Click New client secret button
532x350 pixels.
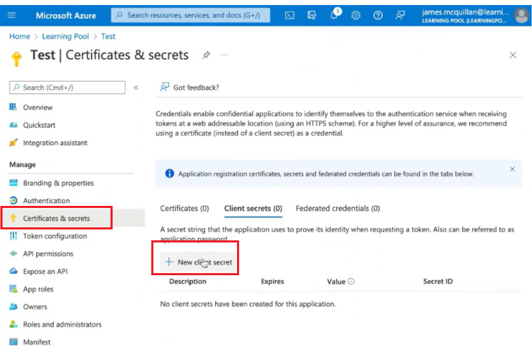pos(198,262)
